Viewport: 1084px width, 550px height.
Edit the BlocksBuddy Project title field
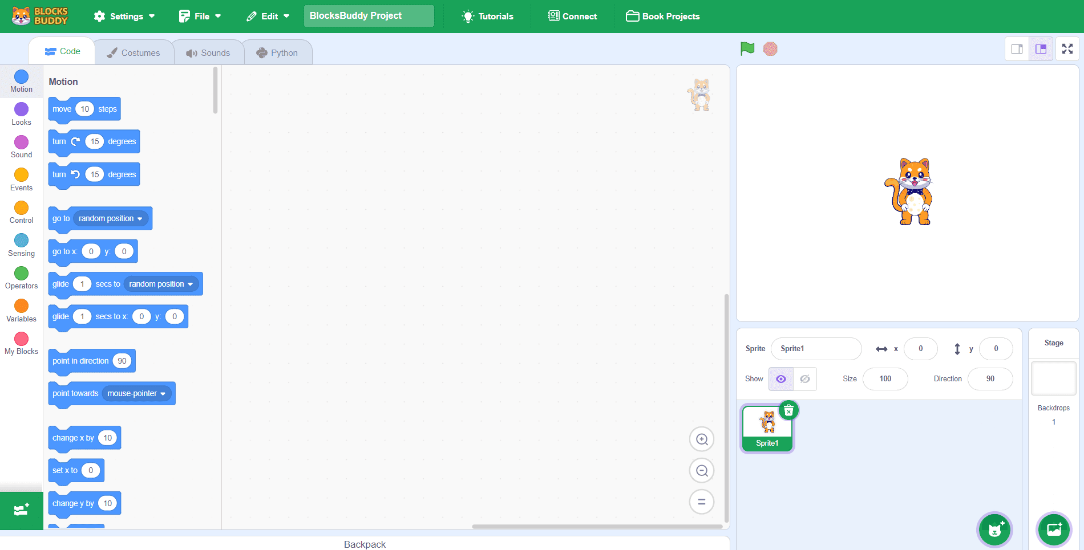click(x=369, y=16)
